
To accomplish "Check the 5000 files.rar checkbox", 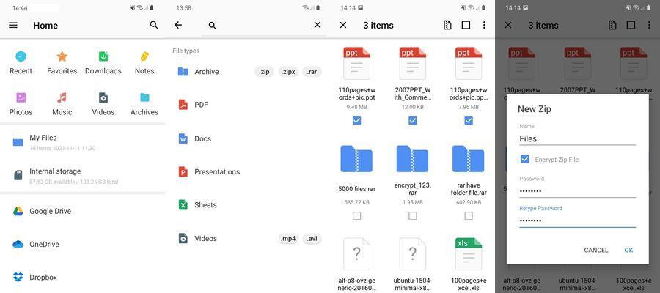I will pos(357,215).
